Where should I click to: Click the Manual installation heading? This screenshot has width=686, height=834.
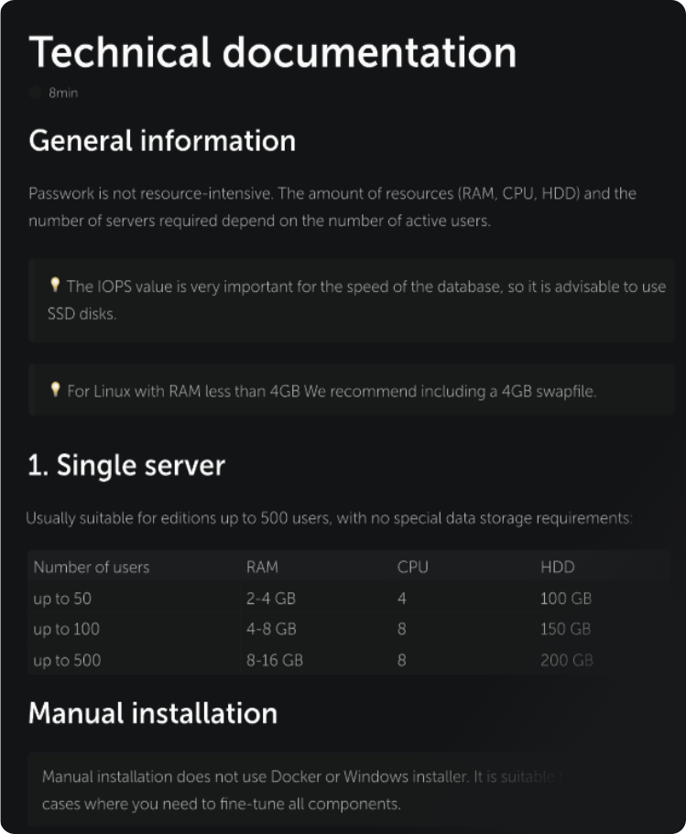[153, 713]
